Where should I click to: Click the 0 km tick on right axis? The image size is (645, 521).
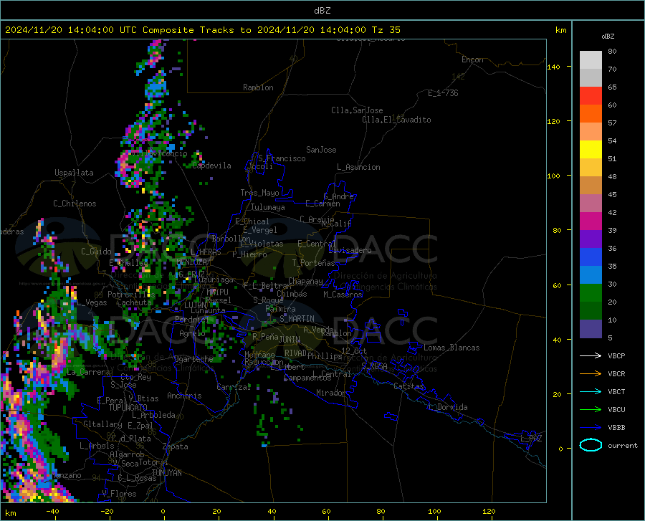560,449
